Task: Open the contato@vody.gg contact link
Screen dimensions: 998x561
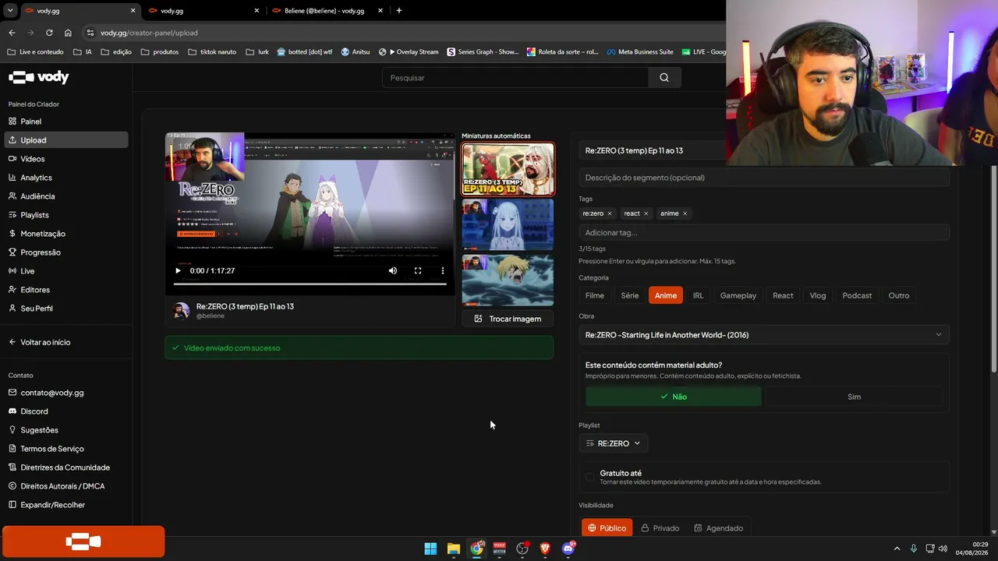Action: click(x=46, y=393)
